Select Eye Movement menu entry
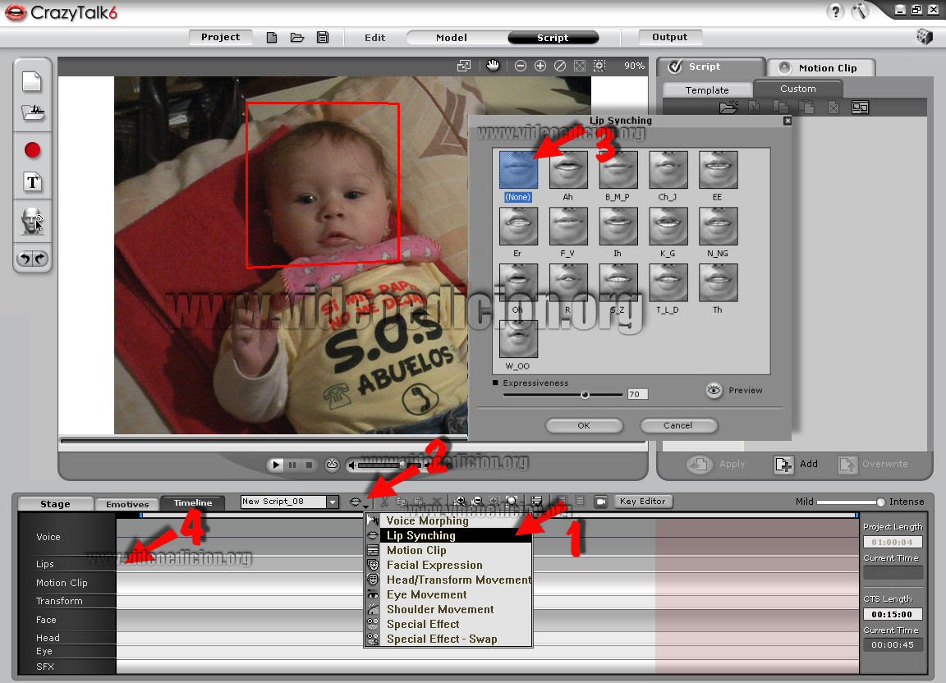Image resolution: width=946 pixels, height=683 pixels. (x=426, y=594)
